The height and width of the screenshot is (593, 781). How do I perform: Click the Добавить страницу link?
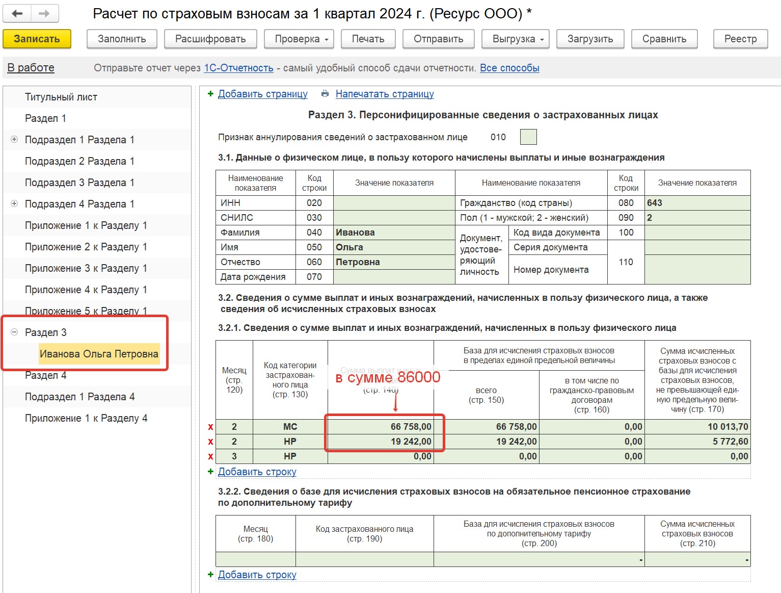click(263, 94)
